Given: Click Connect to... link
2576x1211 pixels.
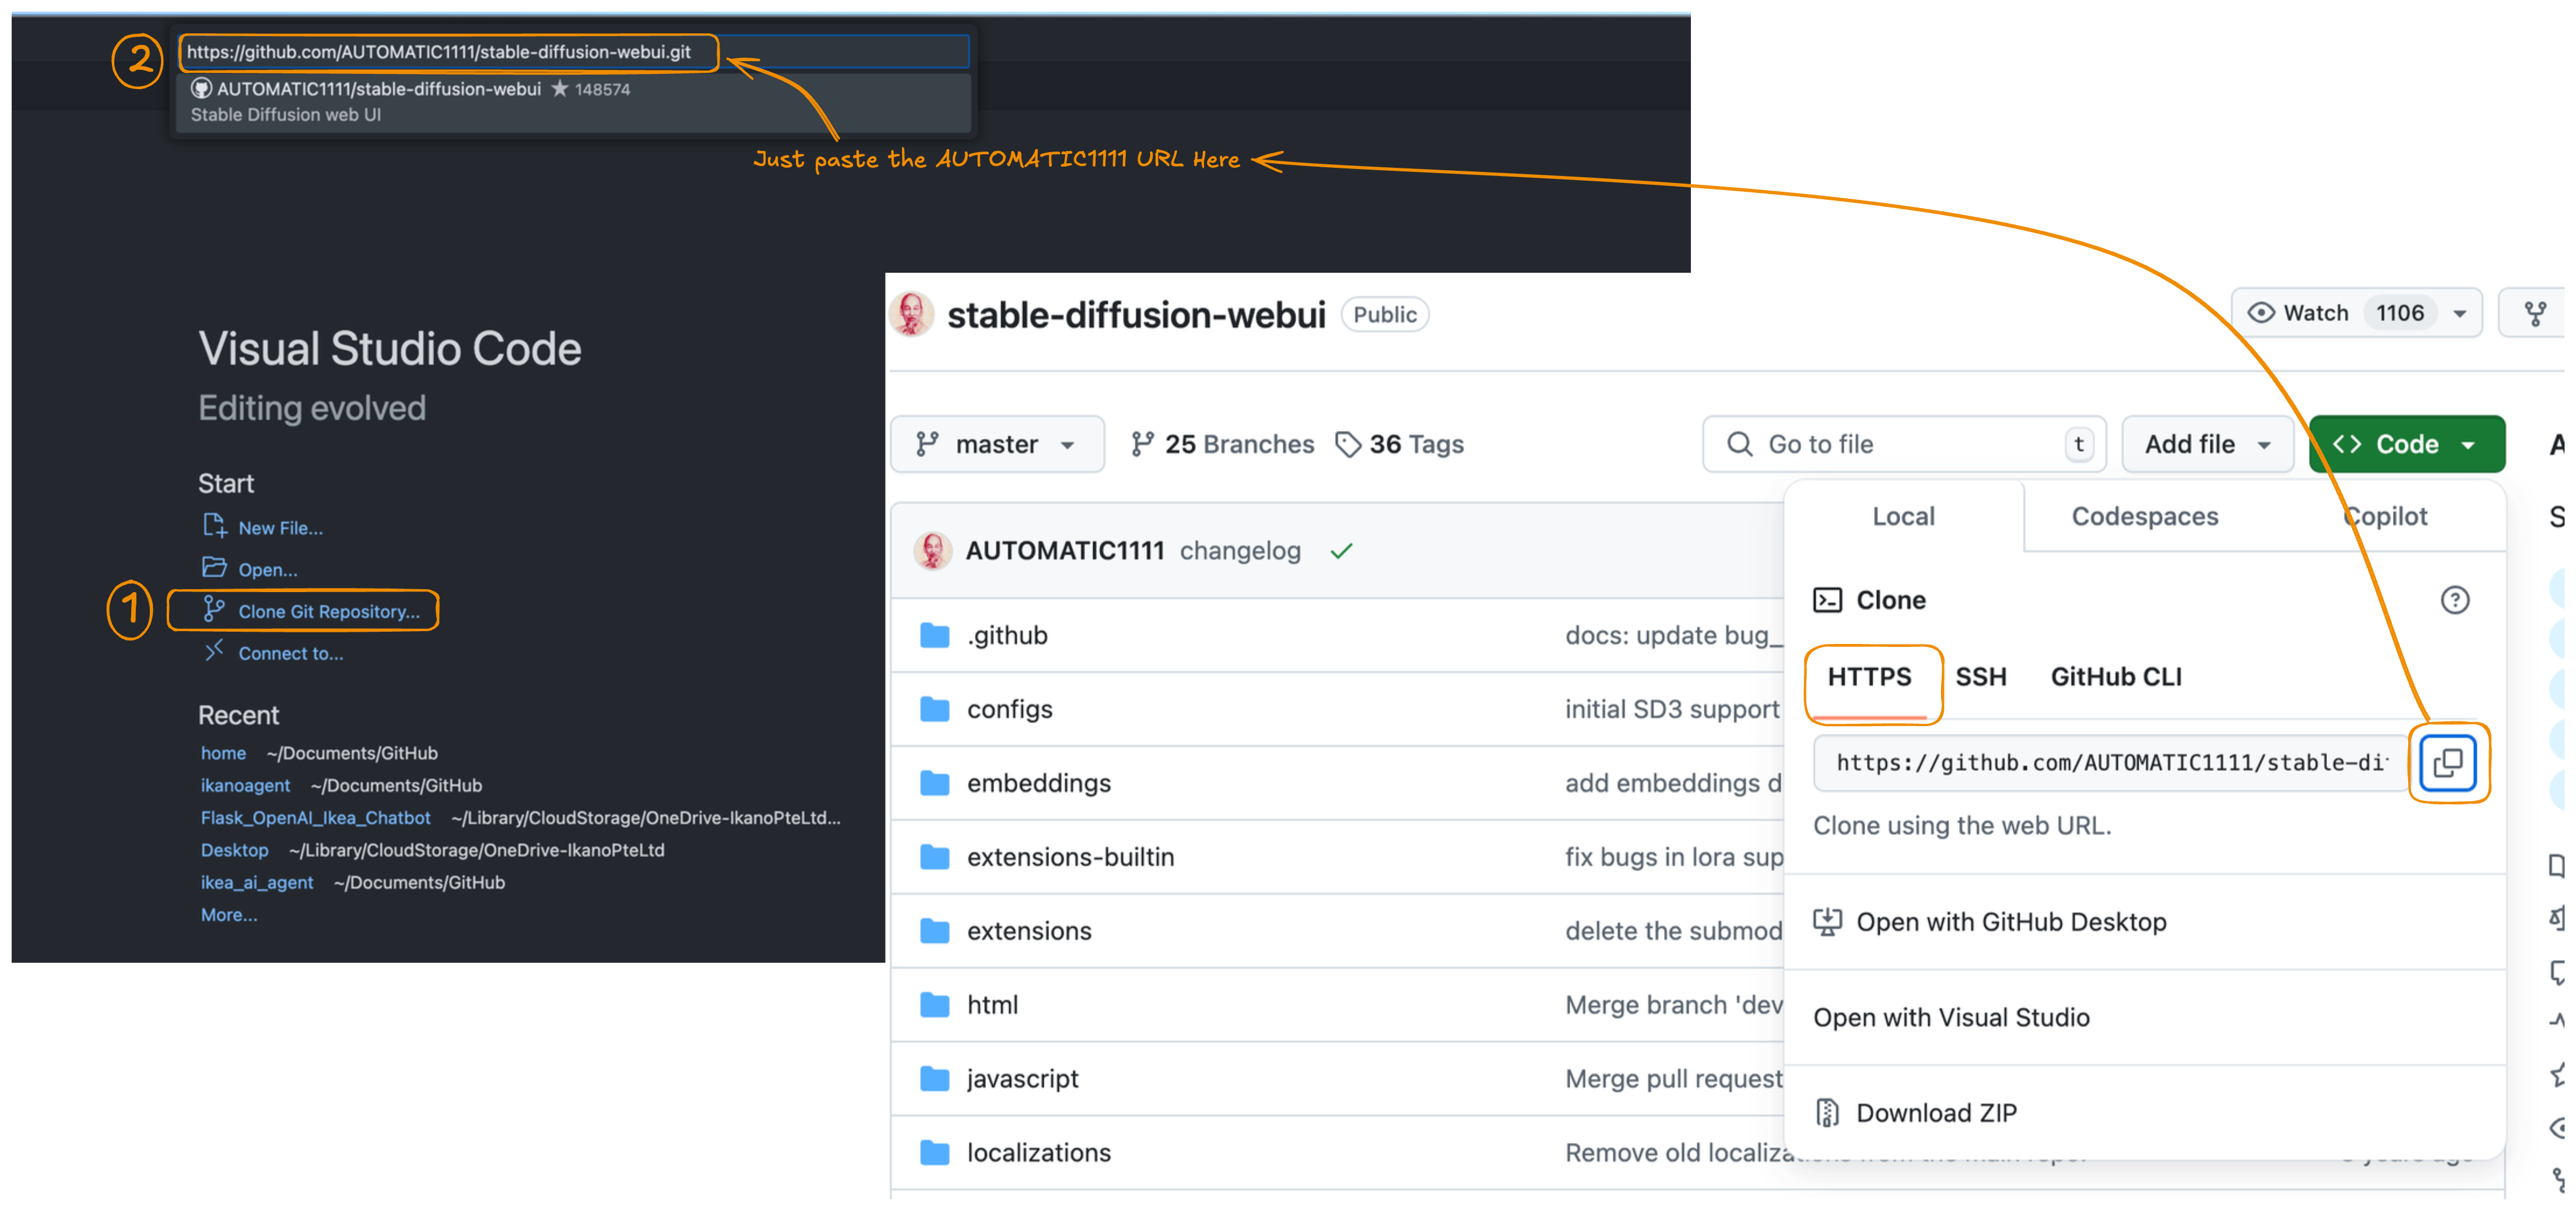Looking at the screenshot, I should pyautogui.click(x=290, y=653).
